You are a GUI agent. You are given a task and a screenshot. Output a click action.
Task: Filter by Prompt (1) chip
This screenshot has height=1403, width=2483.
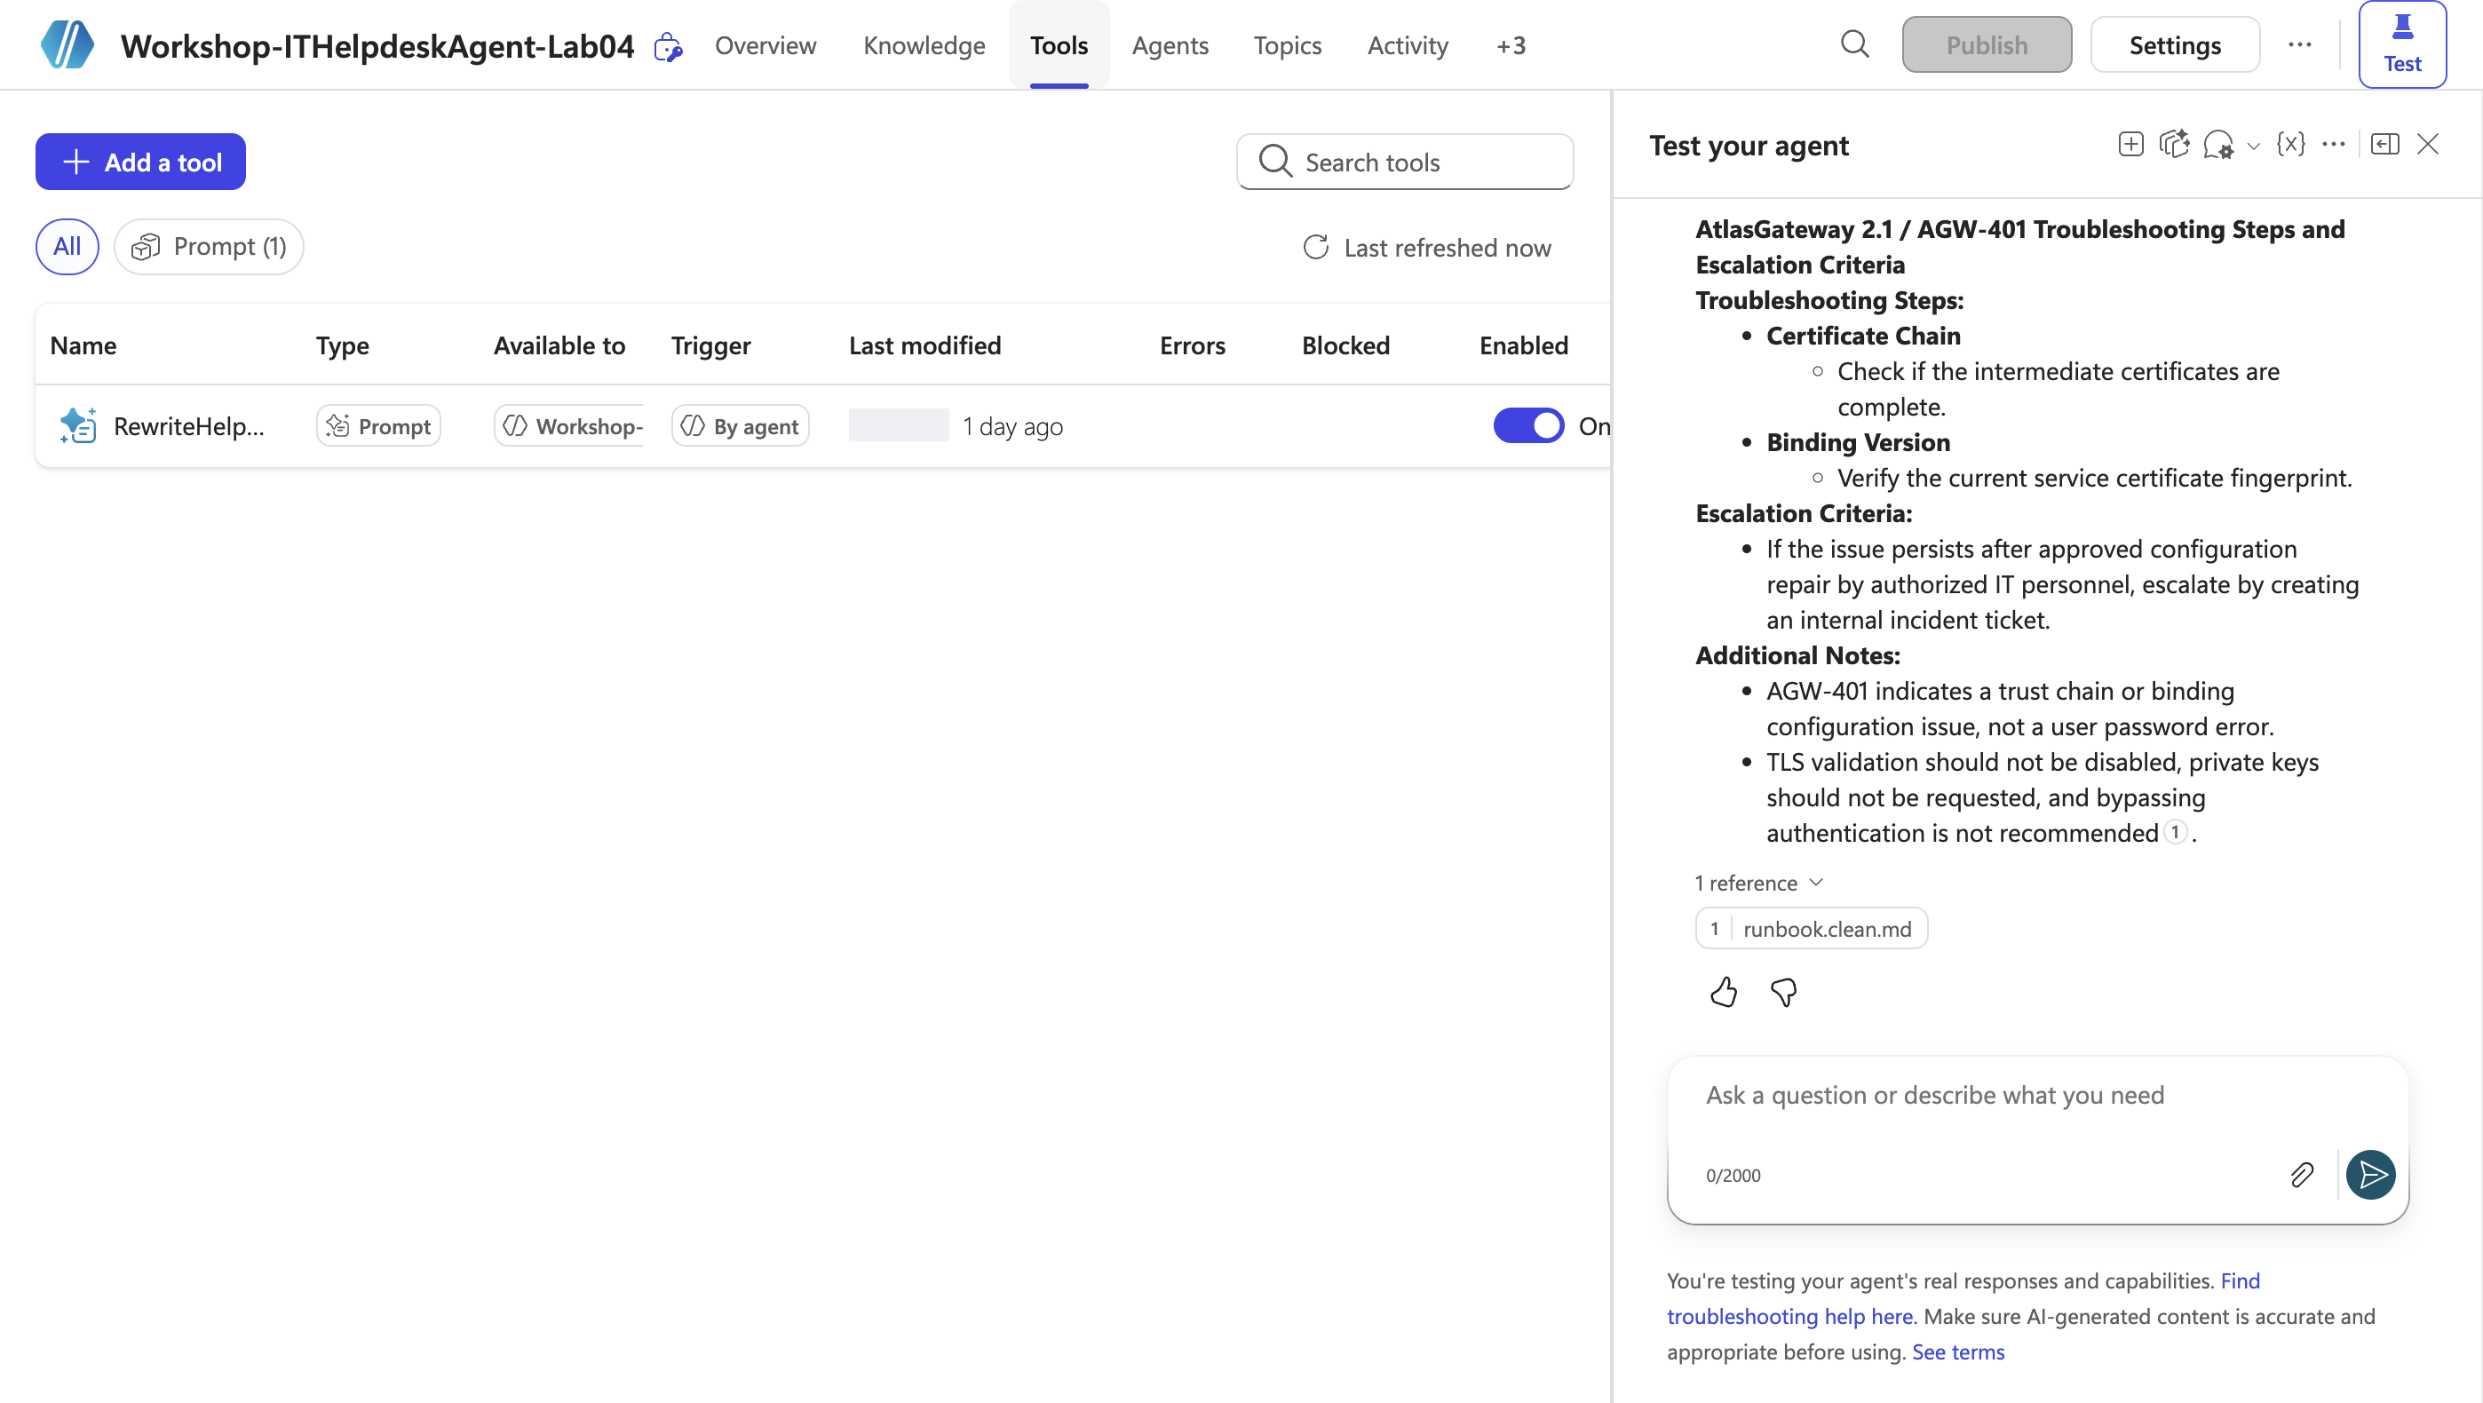[210, 247]
